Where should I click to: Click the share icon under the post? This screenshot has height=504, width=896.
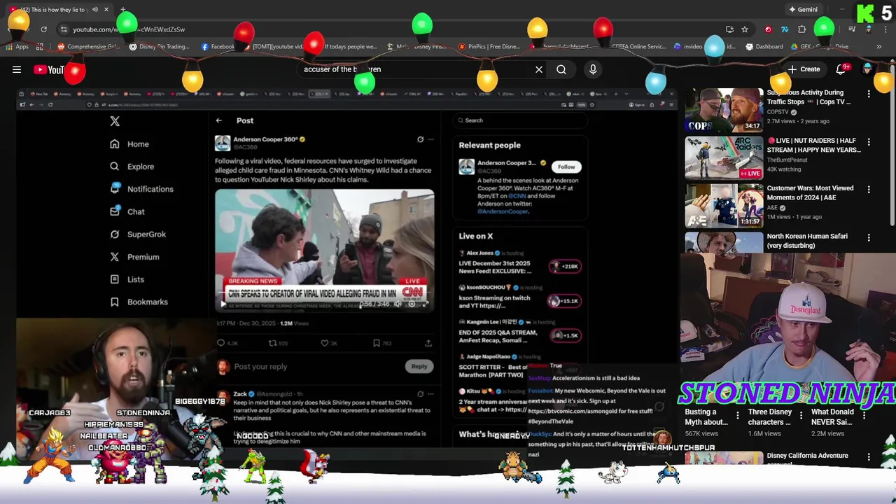(x=428, y=343)
